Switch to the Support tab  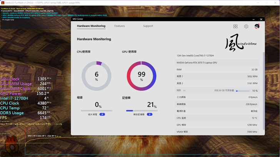(148, 26)
